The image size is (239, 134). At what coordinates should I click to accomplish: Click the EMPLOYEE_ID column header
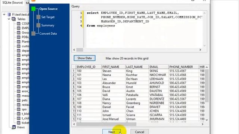[89, 67]
